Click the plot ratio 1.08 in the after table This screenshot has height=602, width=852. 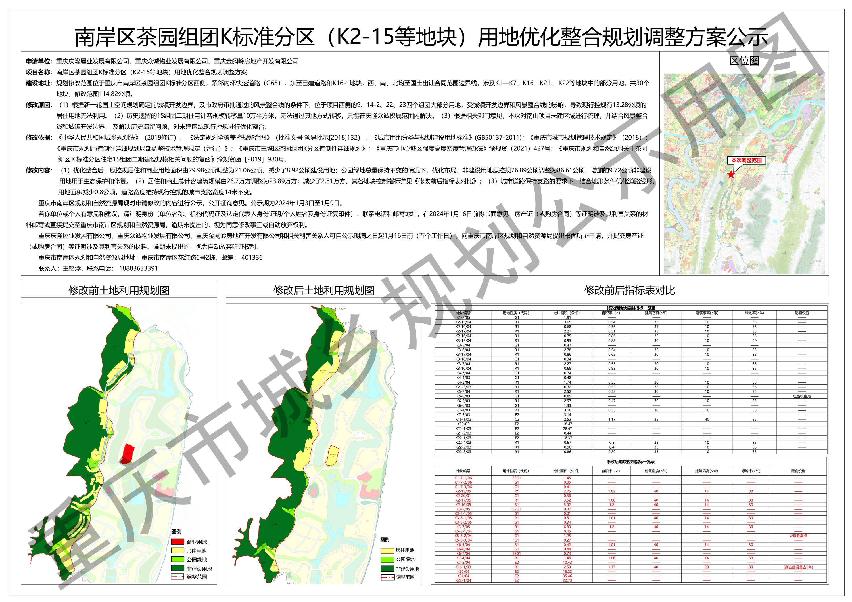(x=611, y=500)
